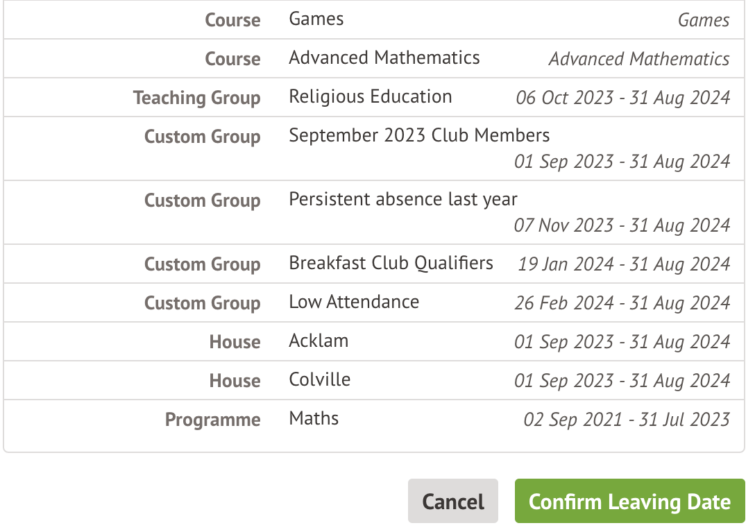This screenshot has height=530, width=755.
Task: Click the Religious Education teaching group
Action: point(370,96)
